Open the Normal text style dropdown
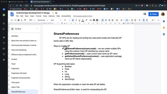 pos(43,20)
